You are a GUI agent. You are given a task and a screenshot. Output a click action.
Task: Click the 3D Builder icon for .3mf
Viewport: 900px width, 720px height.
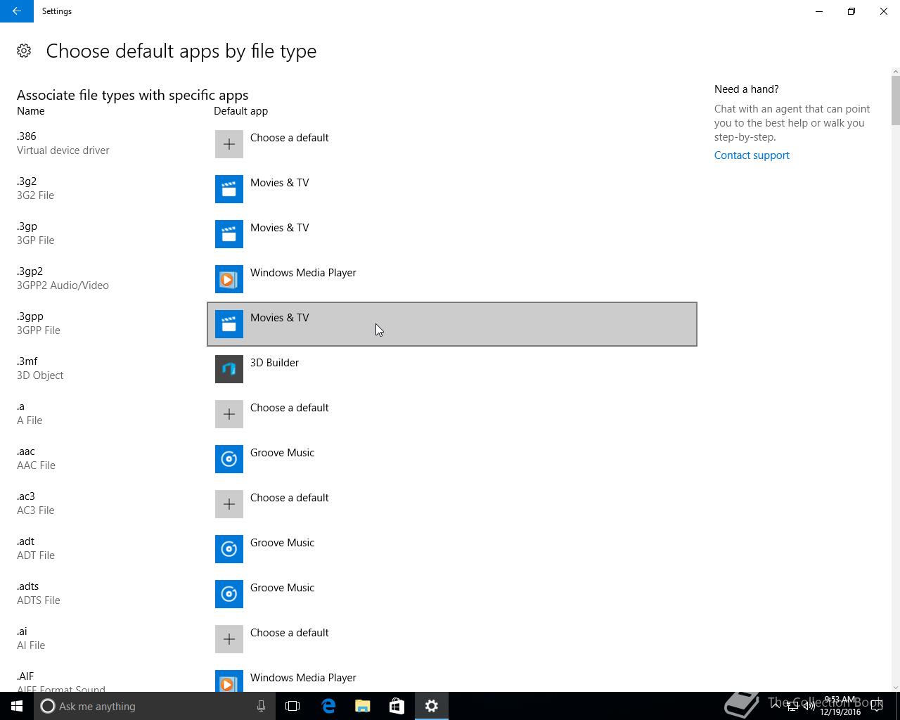pos(229,369)
